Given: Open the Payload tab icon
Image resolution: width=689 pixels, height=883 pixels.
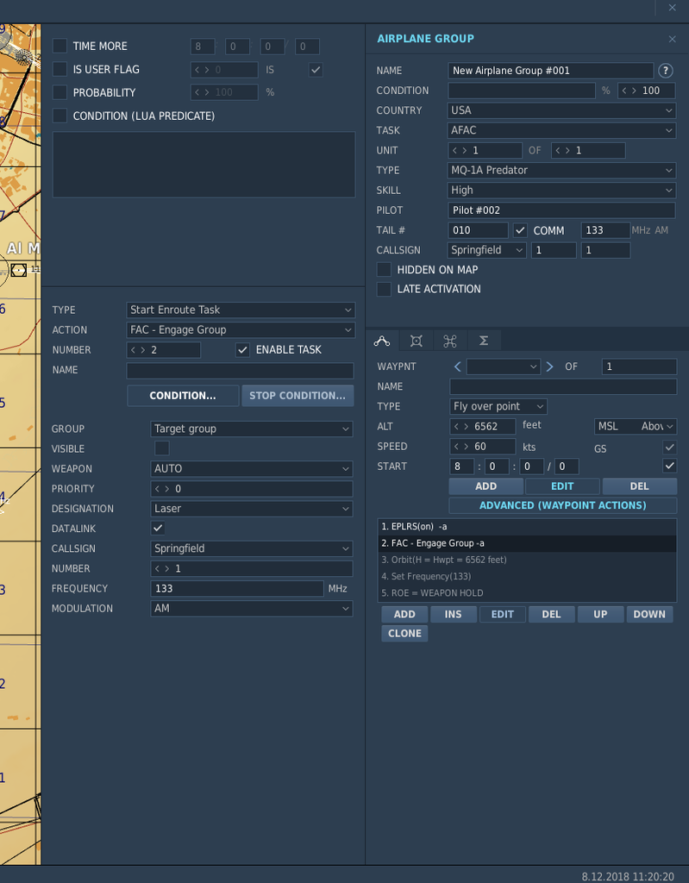Looking at the screenshot, I should pos(416,341).
